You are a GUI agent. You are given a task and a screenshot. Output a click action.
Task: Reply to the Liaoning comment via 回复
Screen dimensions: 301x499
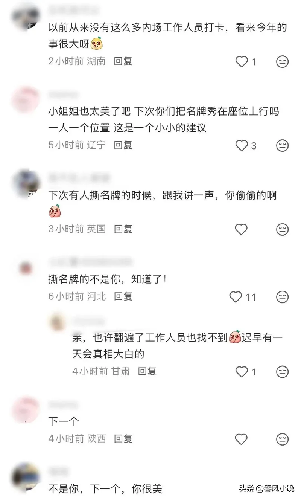point(123,145)
